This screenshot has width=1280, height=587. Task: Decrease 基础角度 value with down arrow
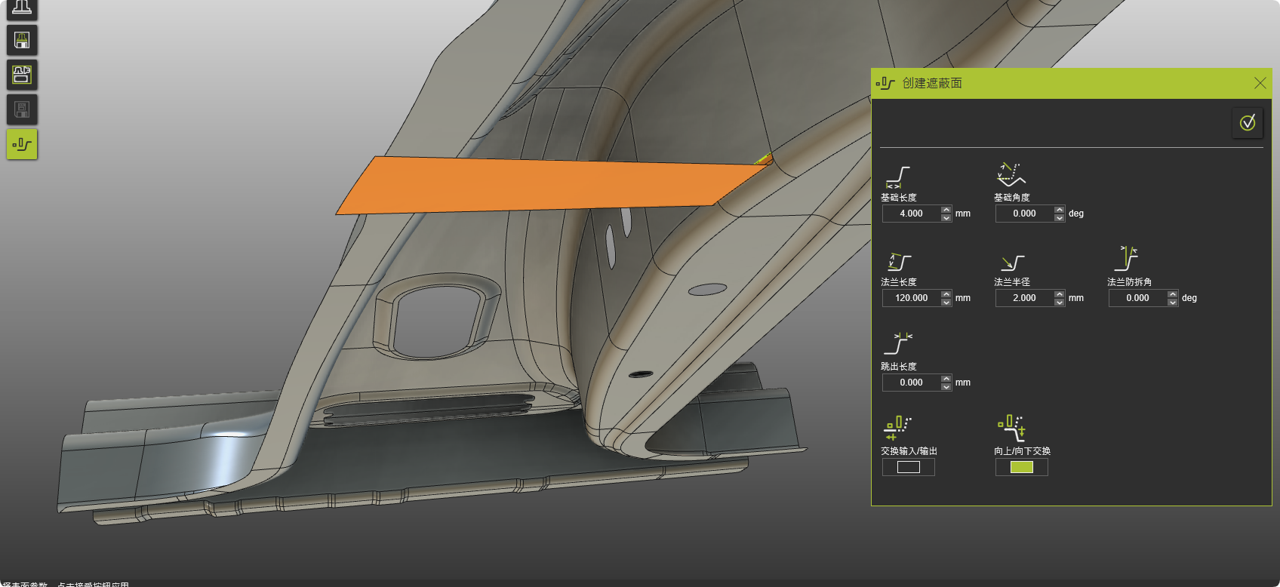pyautogui.click(x=1060, y=217)
